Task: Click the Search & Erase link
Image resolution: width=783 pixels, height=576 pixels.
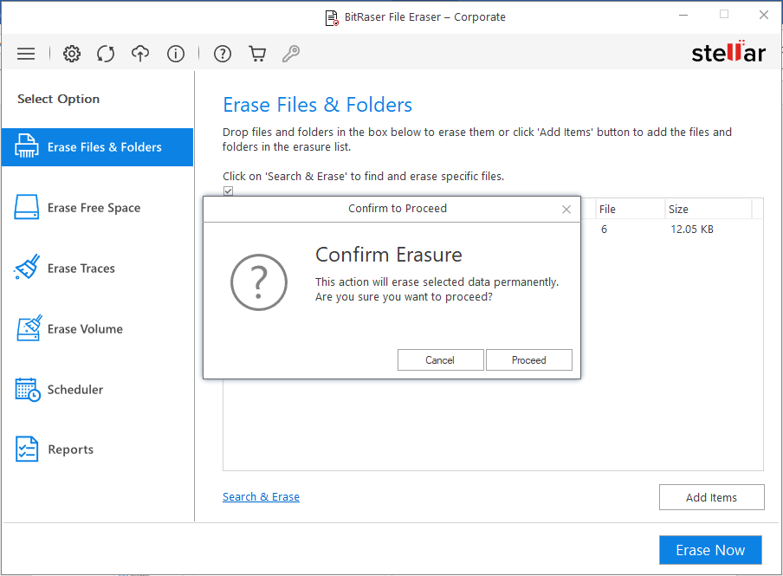Action: tap(262, 496)
